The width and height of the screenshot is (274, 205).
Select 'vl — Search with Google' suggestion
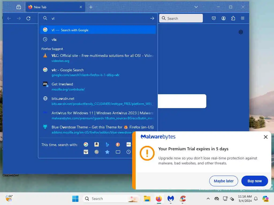tap(98, 30)
